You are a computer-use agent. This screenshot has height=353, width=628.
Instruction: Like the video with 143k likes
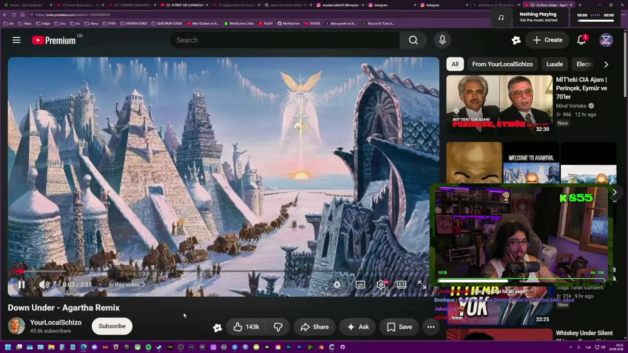[247, 327]
